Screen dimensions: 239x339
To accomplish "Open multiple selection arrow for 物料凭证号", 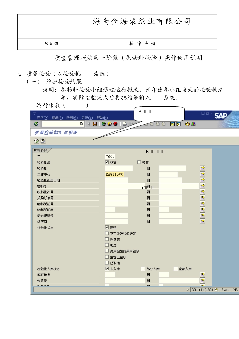I will 203,204.
